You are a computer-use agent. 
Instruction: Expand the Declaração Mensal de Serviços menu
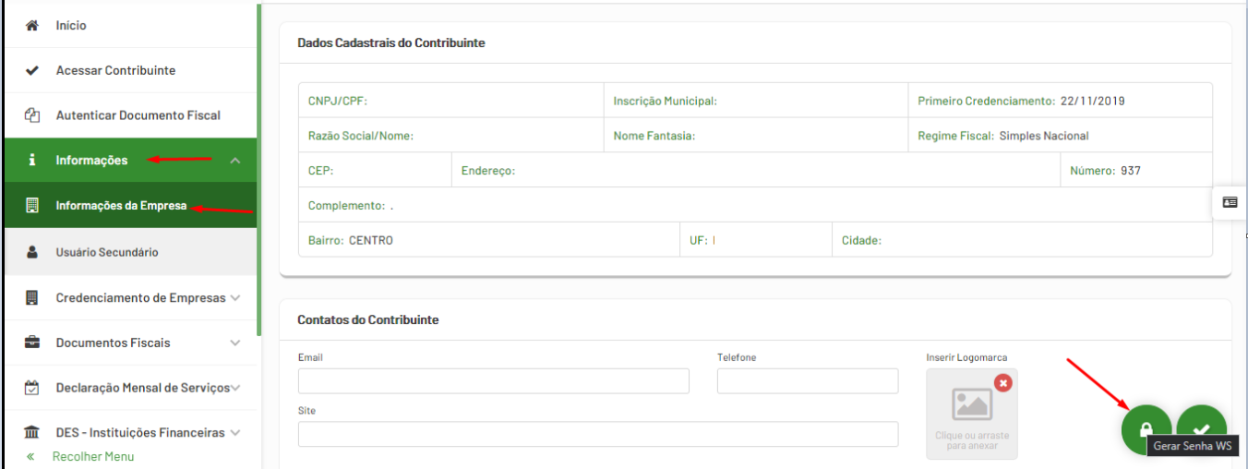[235, 388]
